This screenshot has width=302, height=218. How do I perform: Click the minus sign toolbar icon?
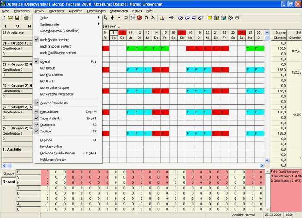[x=119, y=18]
